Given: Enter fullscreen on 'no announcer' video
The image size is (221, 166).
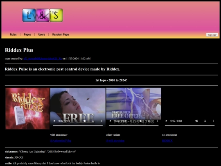Looking at the screenshot, I should [x=205, y=121].
